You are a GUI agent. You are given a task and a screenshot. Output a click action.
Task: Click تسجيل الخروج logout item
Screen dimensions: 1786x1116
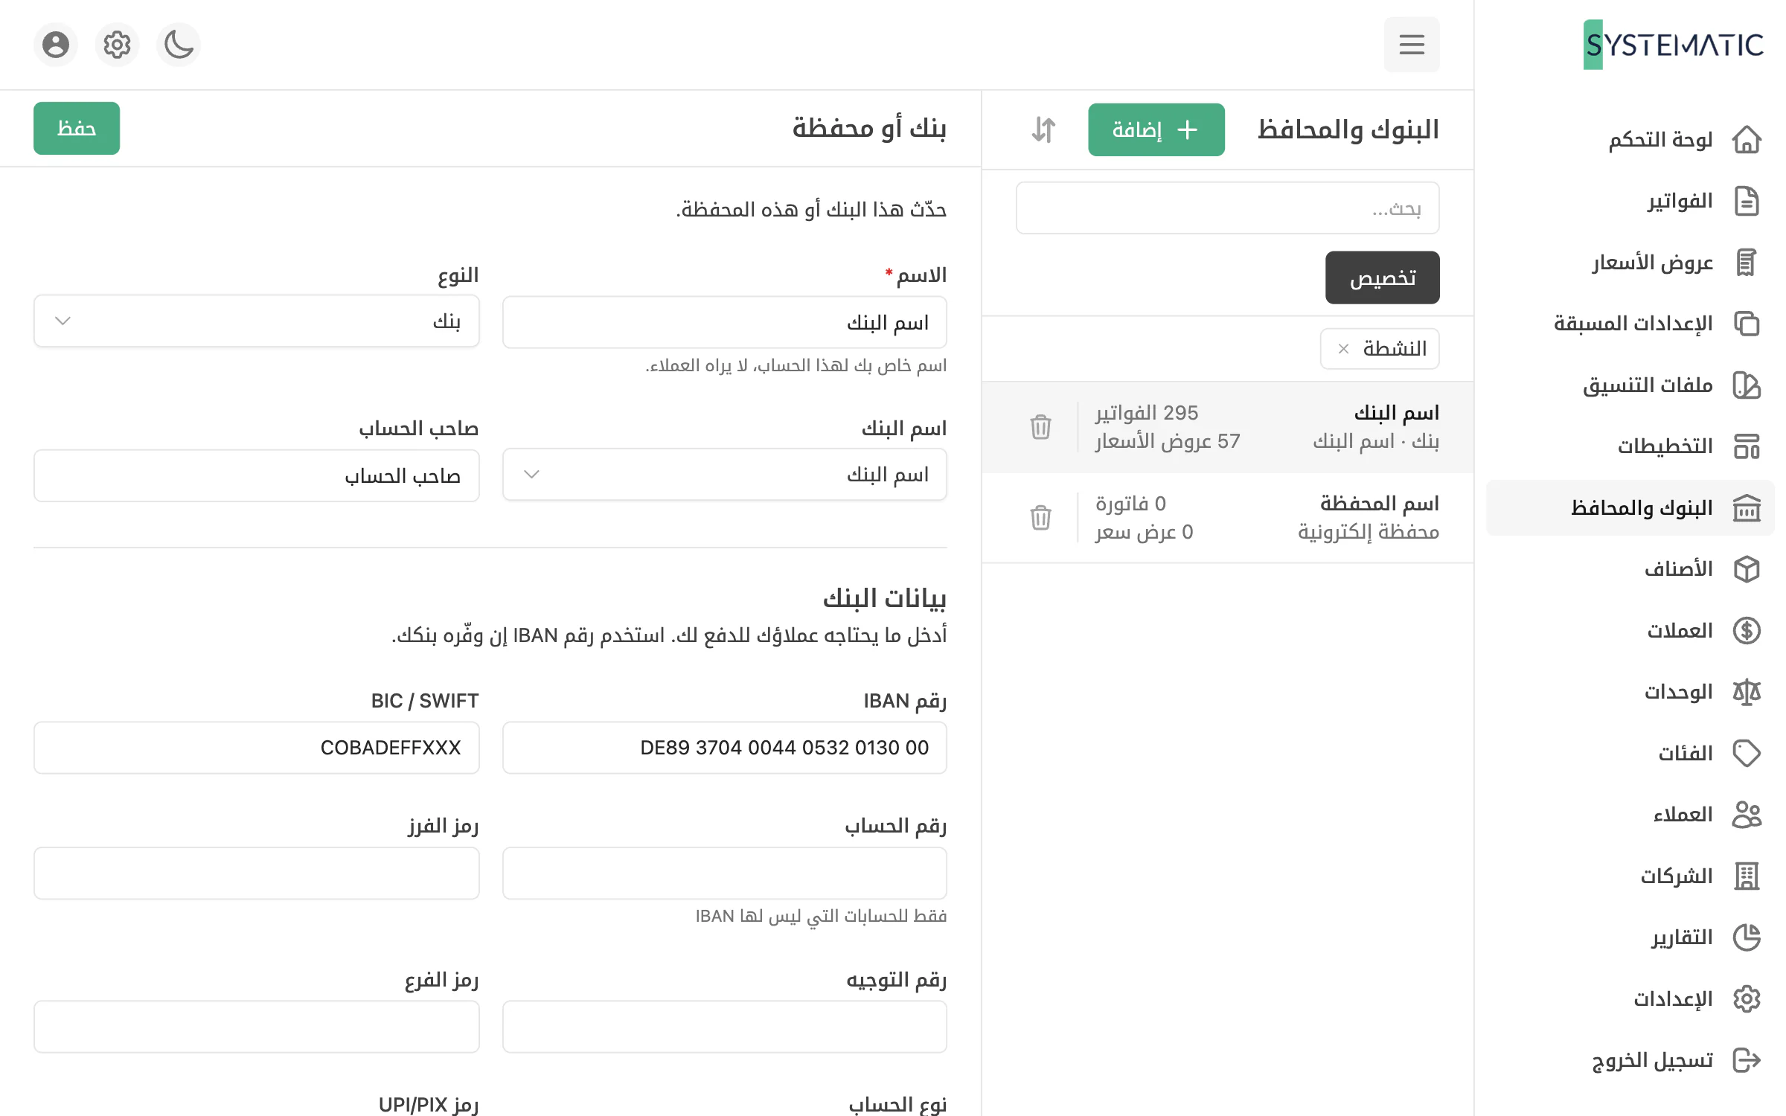1630,1060
